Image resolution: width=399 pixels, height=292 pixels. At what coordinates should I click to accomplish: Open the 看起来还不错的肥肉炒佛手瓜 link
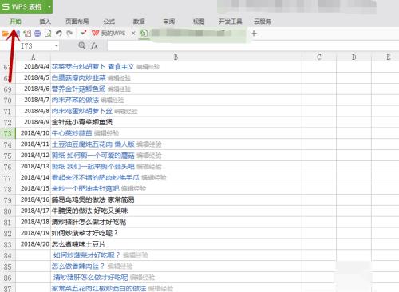point(96,178)
